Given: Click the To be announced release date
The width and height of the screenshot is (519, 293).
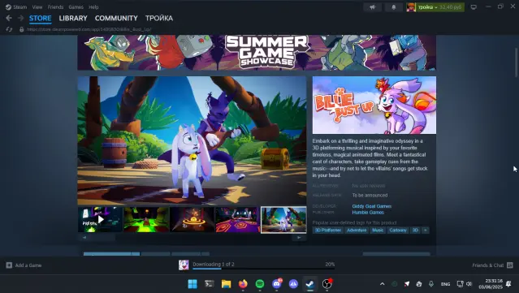Looking at the screenshot, I should point(370,195).
